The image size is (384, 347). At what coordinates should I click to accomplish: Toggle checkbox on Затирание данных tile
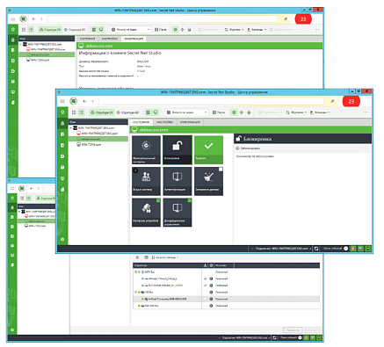(x=221, y=170)
